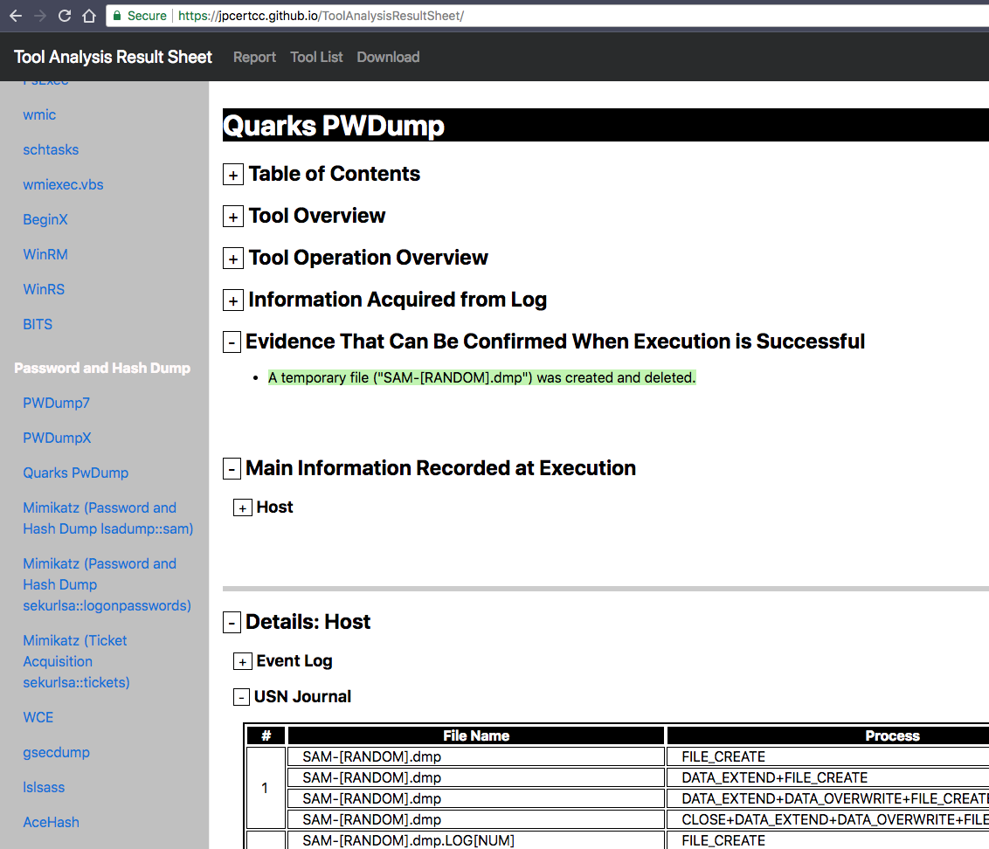The height and width of the screenshot is (849, 989).
Task: Expand Information Acquired from Log section
Action: (x=233, y=301)
